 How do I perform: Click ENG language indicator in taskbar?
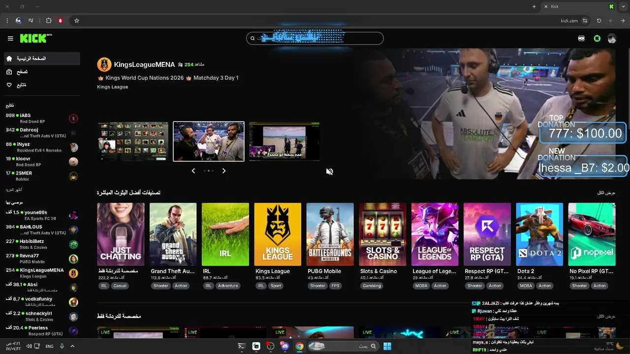point(49,346)
